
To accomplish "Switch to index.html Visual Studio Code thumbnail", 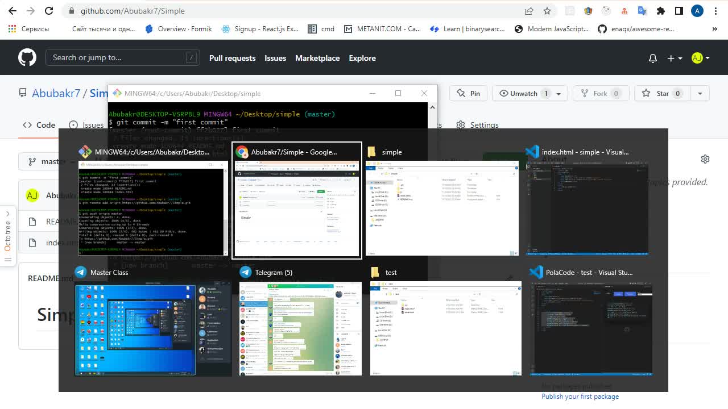I will click(588, 201).
